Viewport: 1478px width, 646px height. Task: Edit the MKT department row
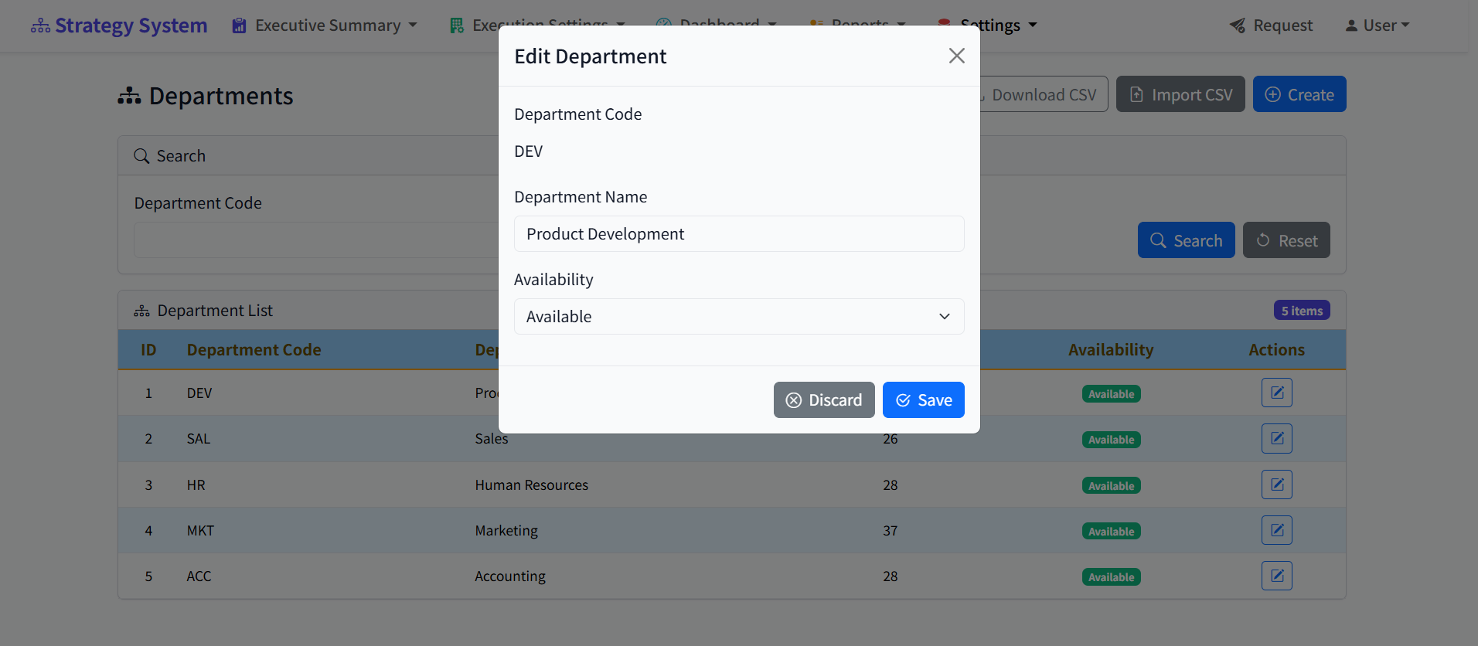pyautogui.click(x=1276, y=530)
